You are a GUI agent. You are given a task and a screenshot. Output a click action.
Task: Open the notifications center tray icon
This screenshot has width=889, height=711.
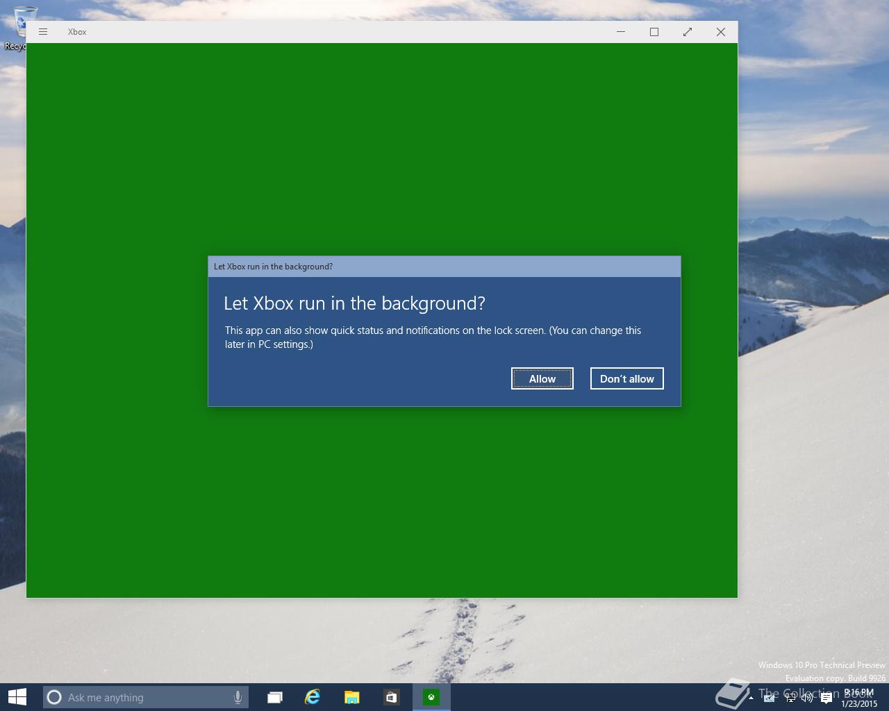pyautogui.click(x=826, y=698)
